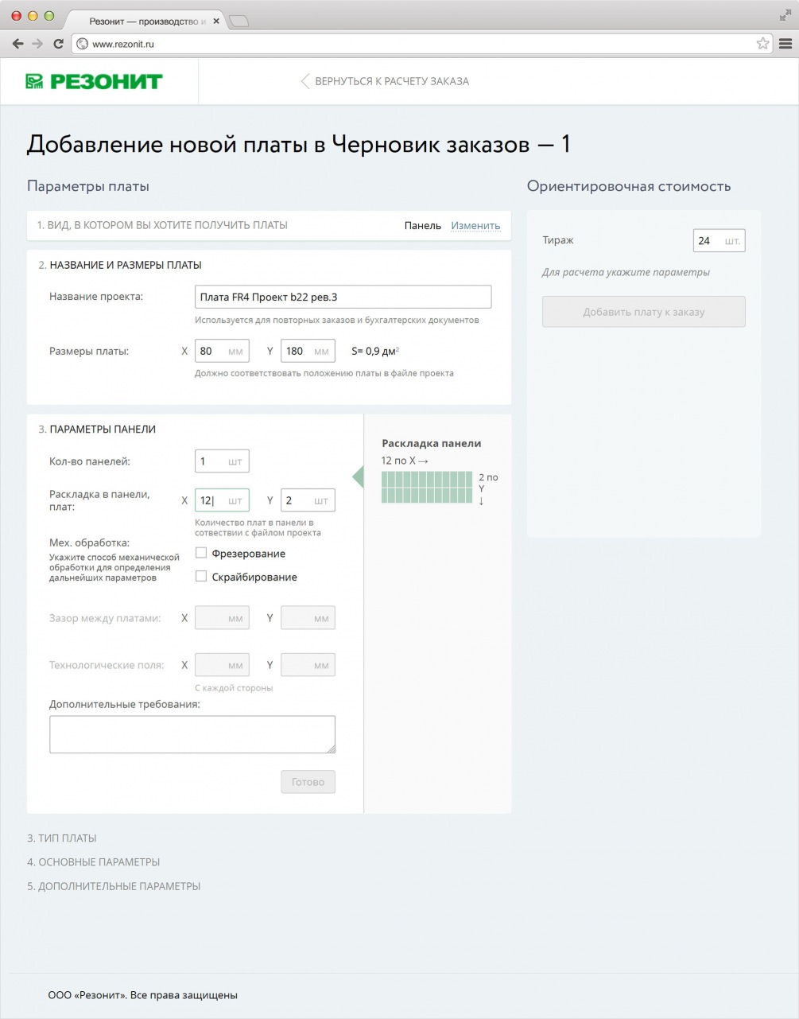Click section header 1. Вид плат
Screen dimensions: 799x1019
click(x=162, y=225)
